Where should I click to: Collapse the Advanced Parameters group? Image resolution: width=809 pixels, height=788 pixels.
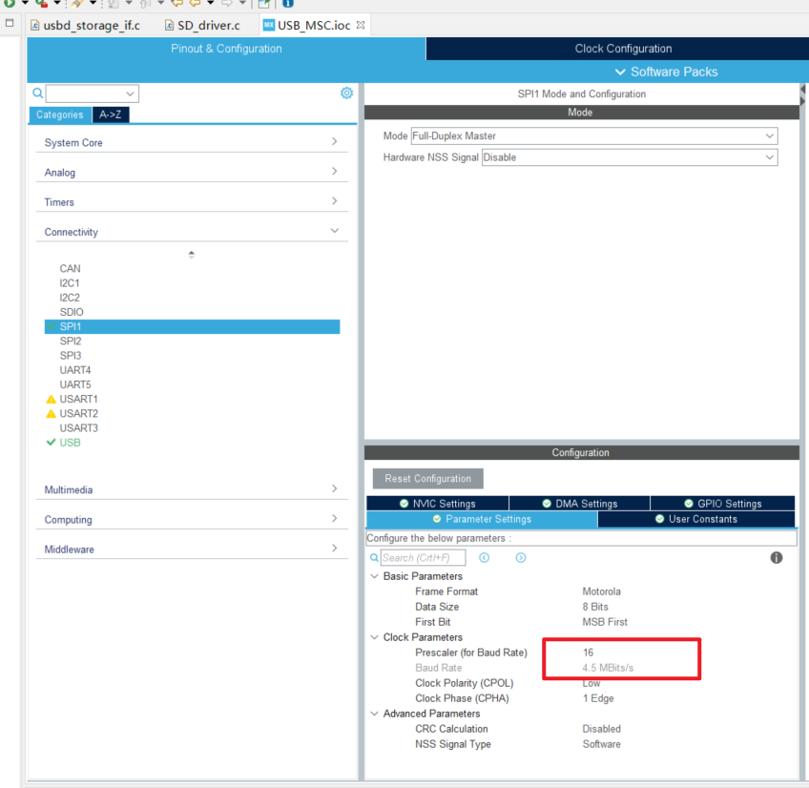pos(375,714)
